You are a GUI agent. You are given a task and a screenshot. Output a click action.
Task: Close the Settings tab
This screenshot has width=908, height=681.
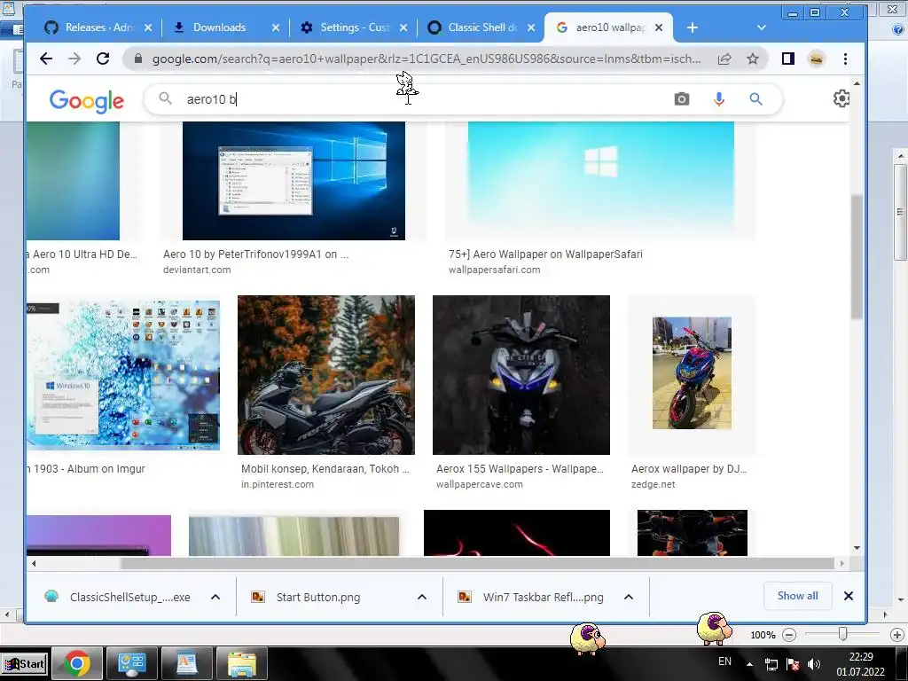[x=403, y=27]
